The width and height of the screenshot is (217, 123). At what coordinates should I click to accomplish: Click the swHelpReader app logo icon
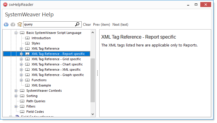pyautogui.click(x=5, y=5)
